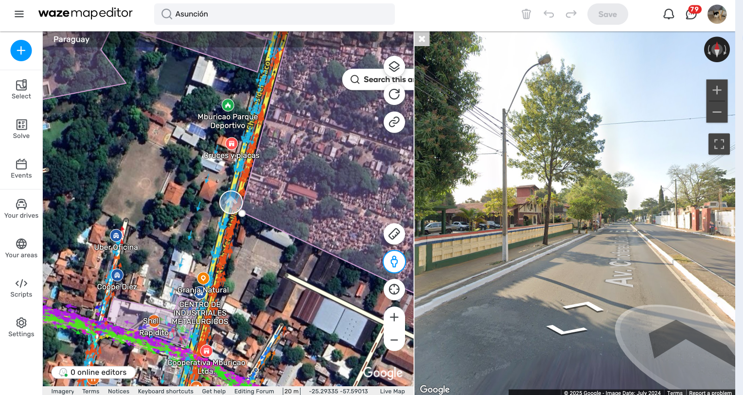The image size is (743, 395).
Task: Open the Solve sidebar tab
Action: [21, 129]
